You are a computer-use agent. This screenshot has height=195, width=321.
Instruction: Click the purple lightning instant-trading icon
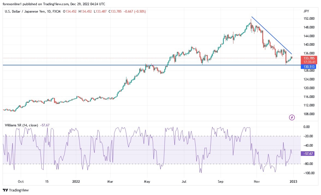[x=292, y=117]
